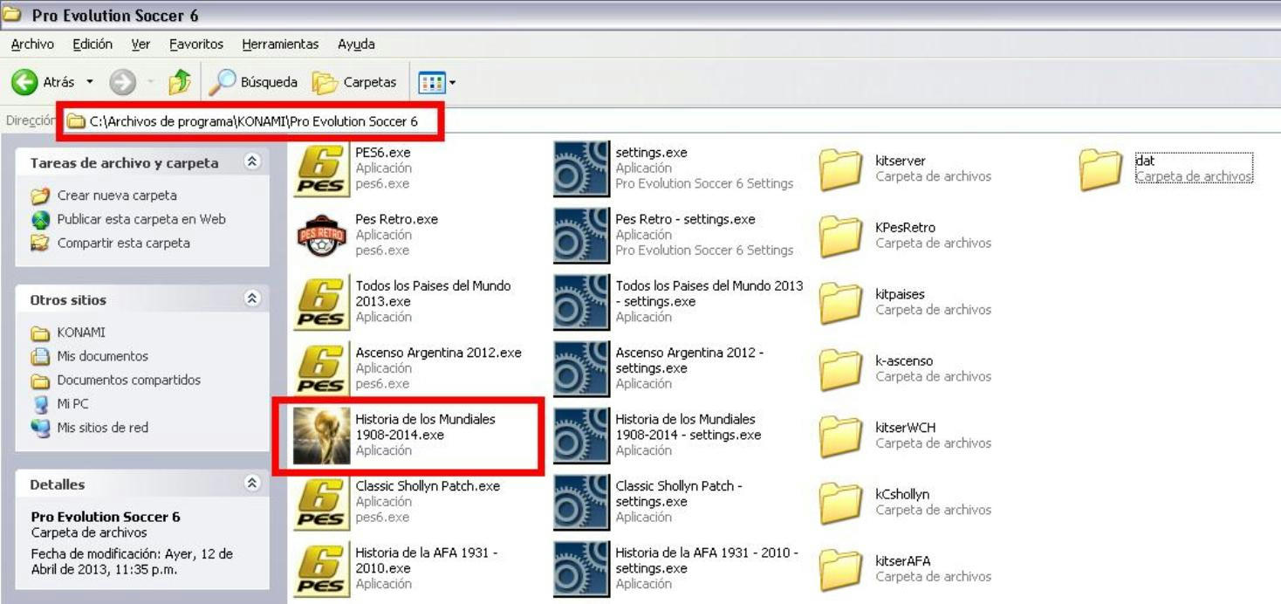Open the Vistas dropdown arrow in toolbar
Image resolution: width=1281 pixels, height=604 pixels.
(452, 83)
